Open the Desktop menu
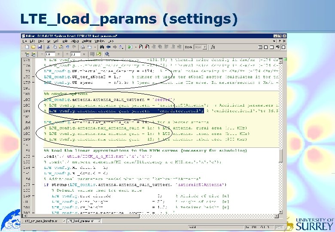The image size is (335, 232). (87, 41)
